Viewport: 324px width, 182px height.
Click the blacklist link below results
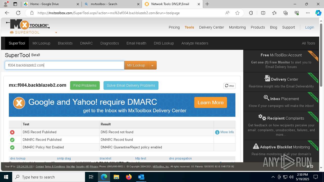click(105, 158)
